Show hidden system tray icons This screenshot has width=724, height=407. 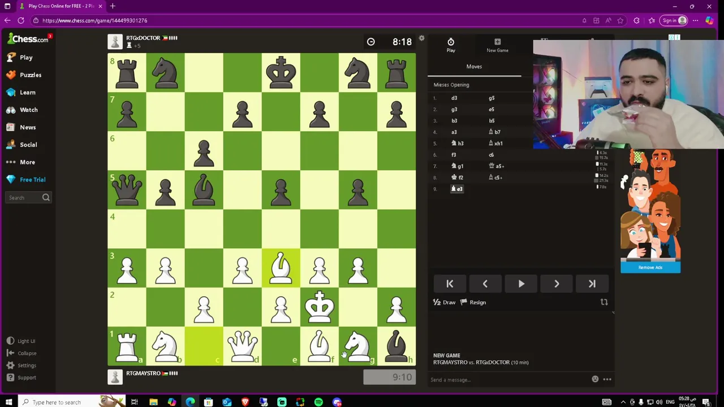pos(622,402)
